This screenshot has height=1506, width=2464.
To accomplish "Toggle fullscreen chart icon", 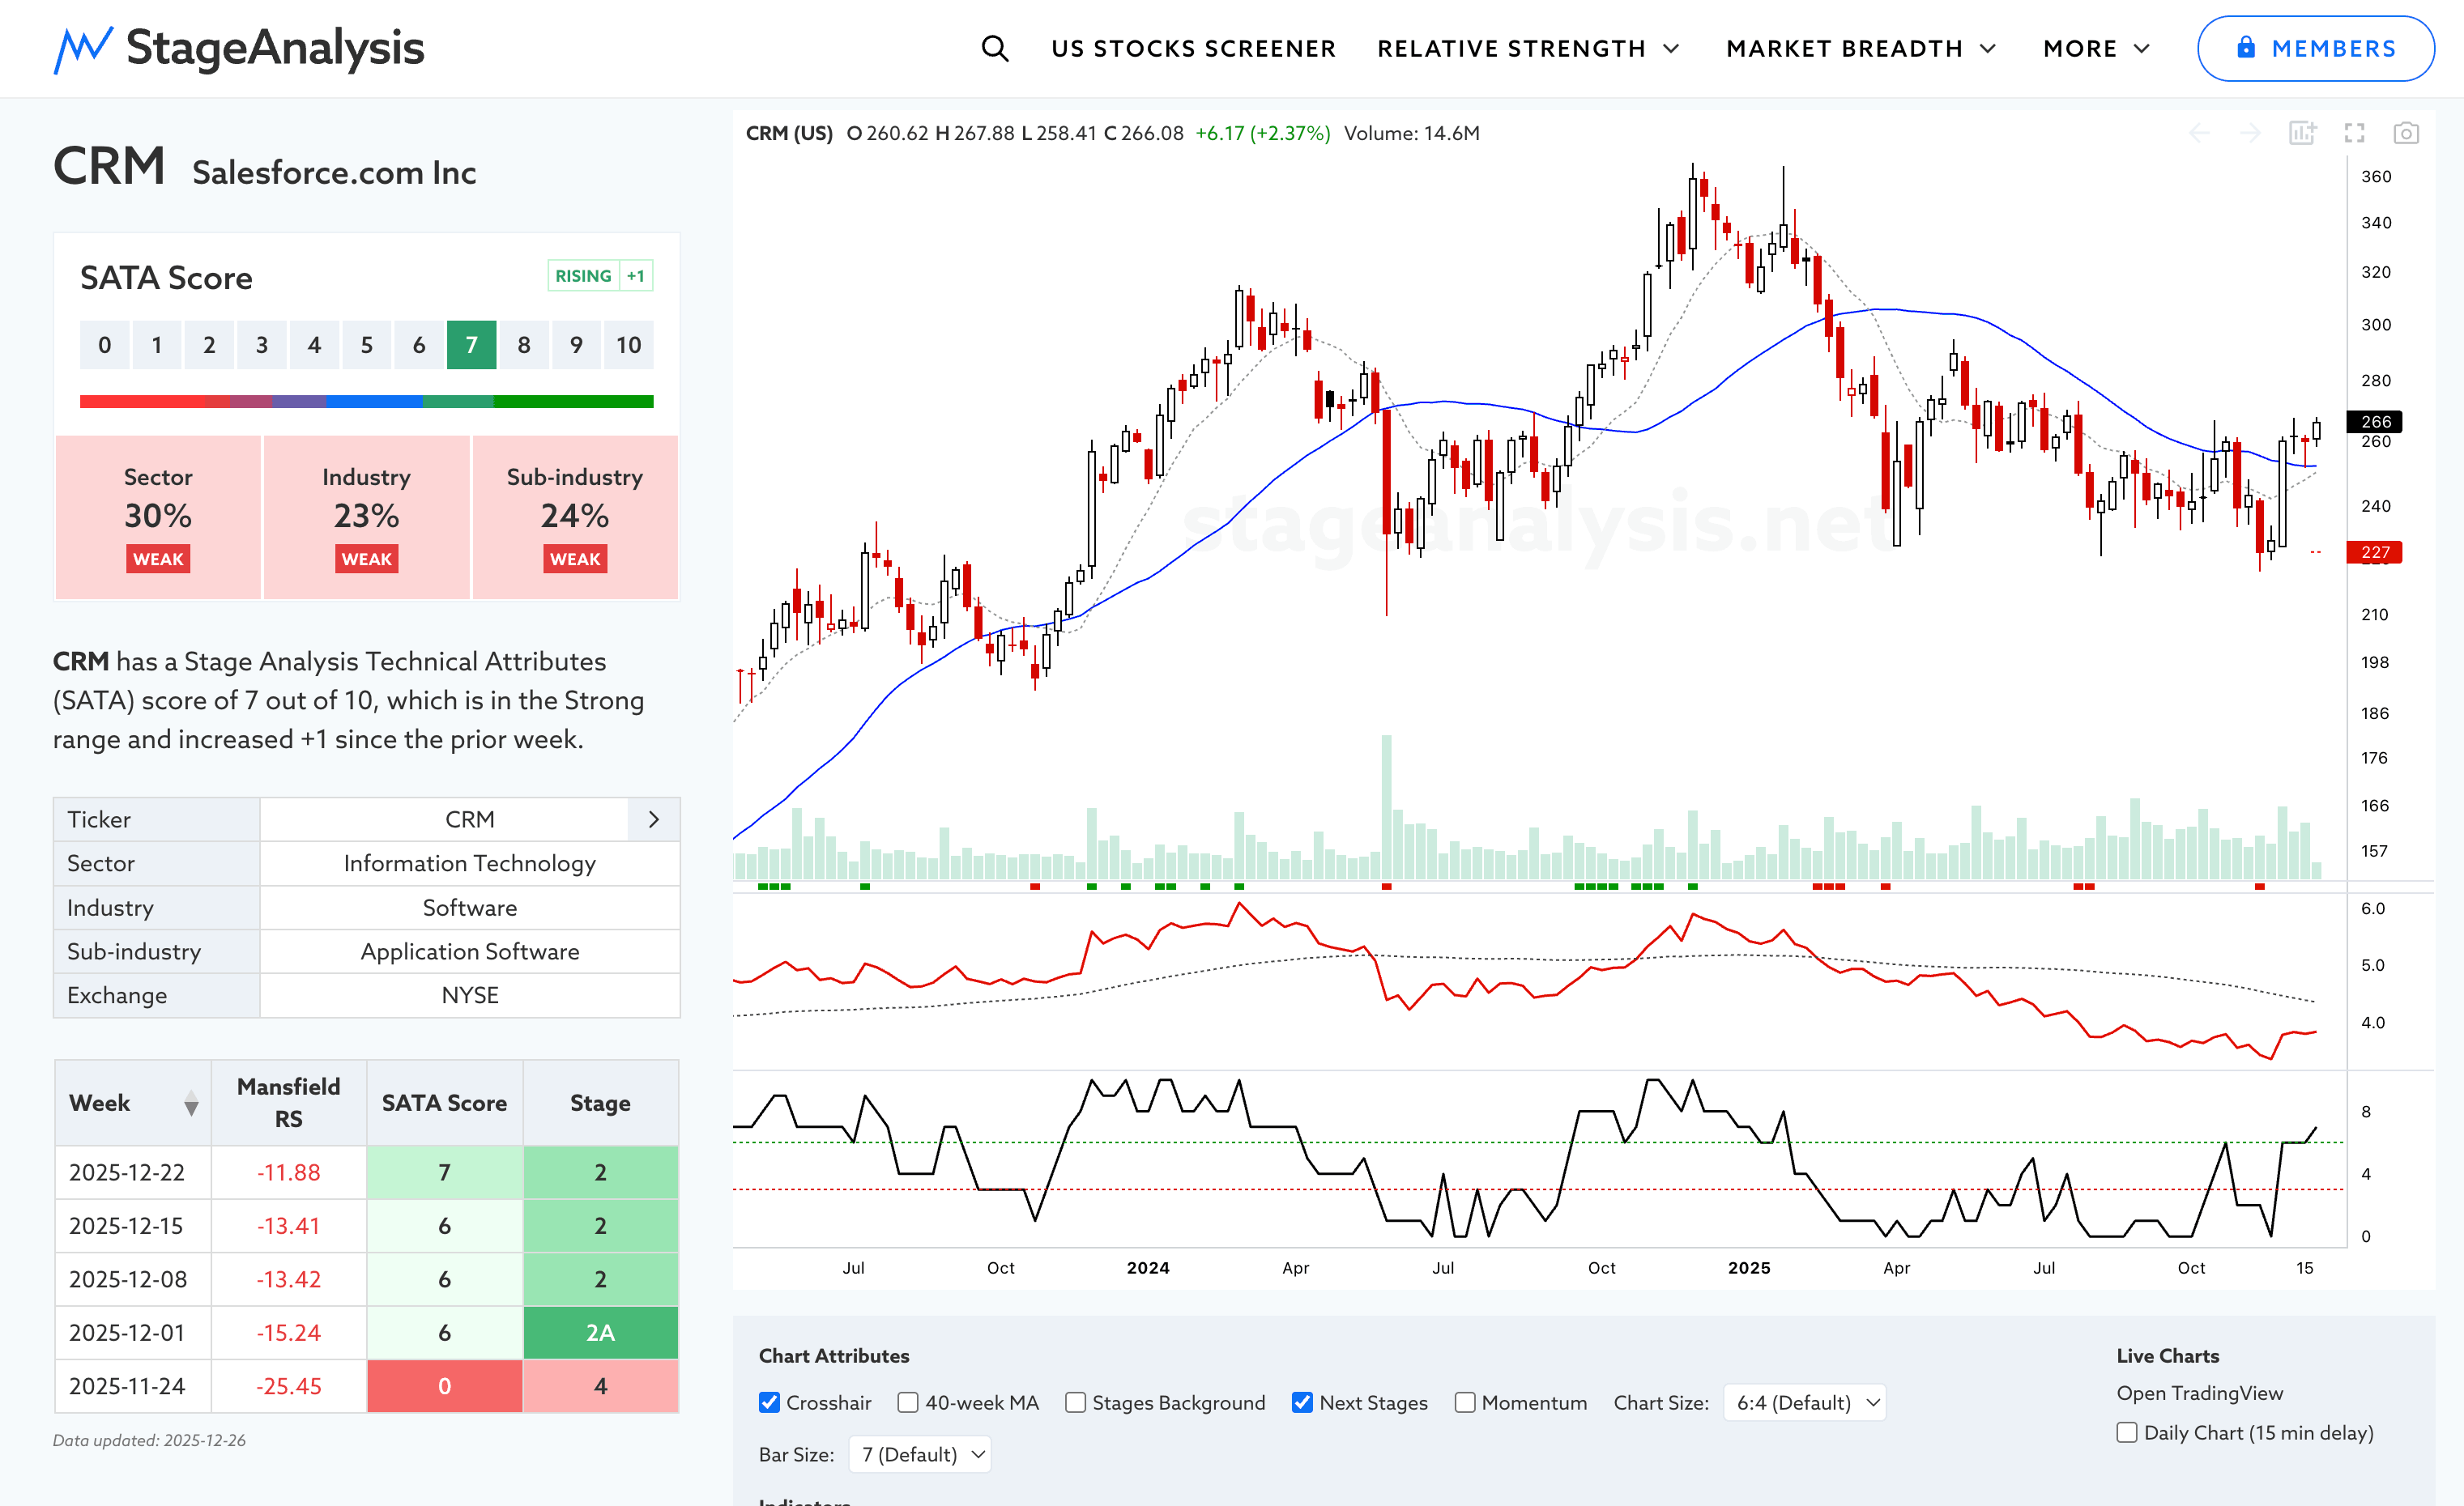I will (2354, 133).
